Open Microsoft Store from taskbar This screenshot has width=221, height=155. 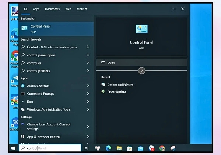130,148
